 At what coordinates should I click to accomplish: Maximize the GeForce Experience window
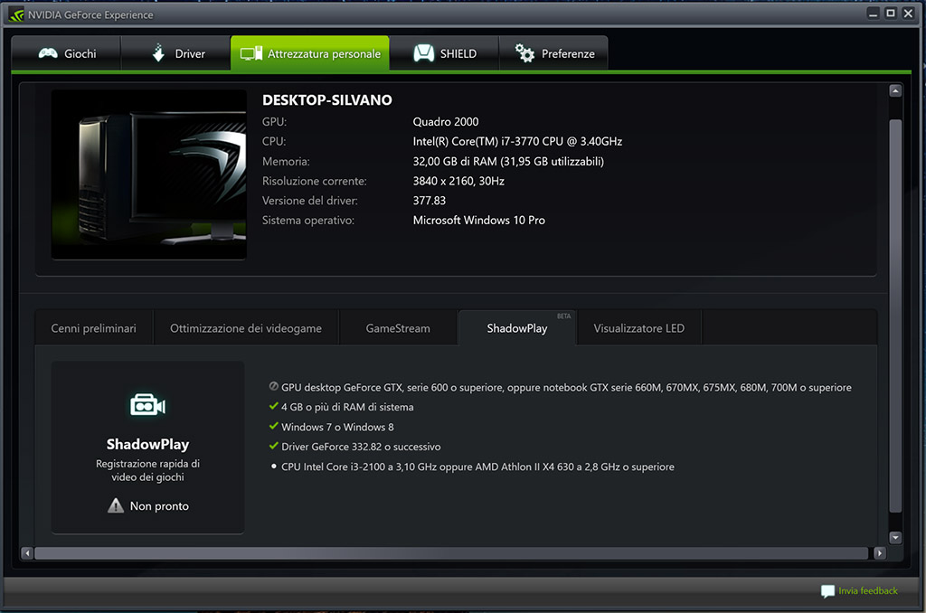tap(891, 13)
